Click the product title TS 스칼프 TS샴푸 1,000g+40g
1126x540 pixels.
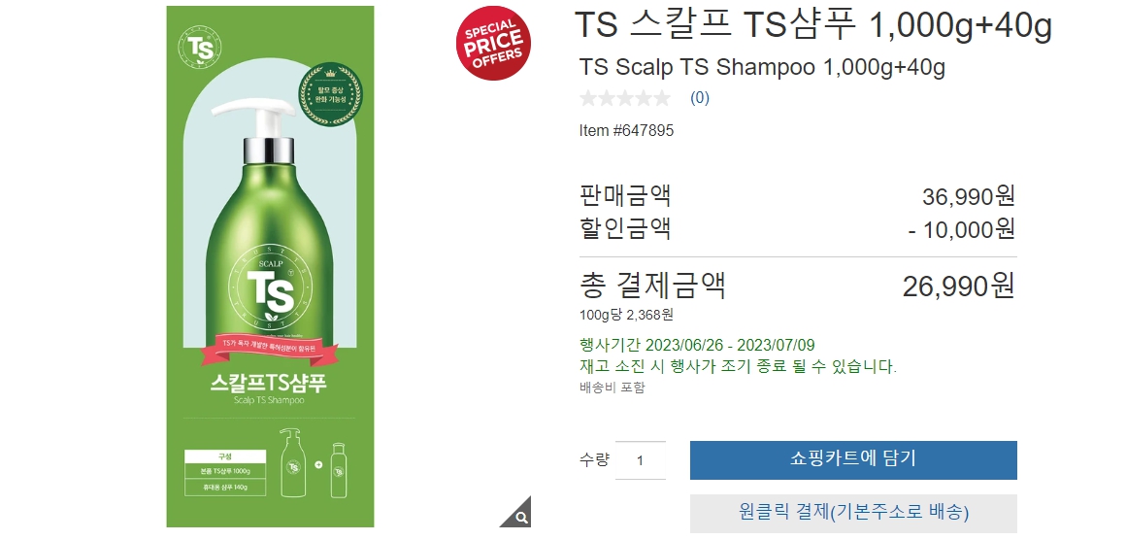tap(813, 26)
